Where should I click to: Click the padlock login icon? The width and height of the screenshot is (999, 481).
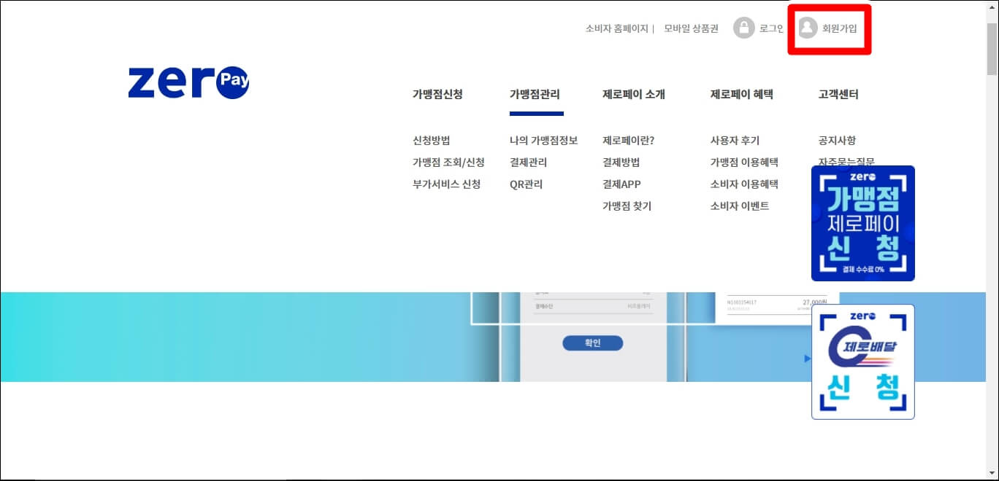pyautogui.click(x=743, y=28)
